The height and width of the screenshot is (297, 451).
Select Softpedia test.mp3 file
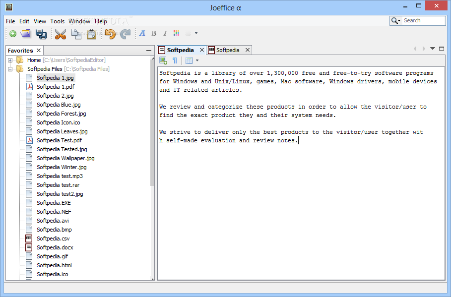[60, 176]
